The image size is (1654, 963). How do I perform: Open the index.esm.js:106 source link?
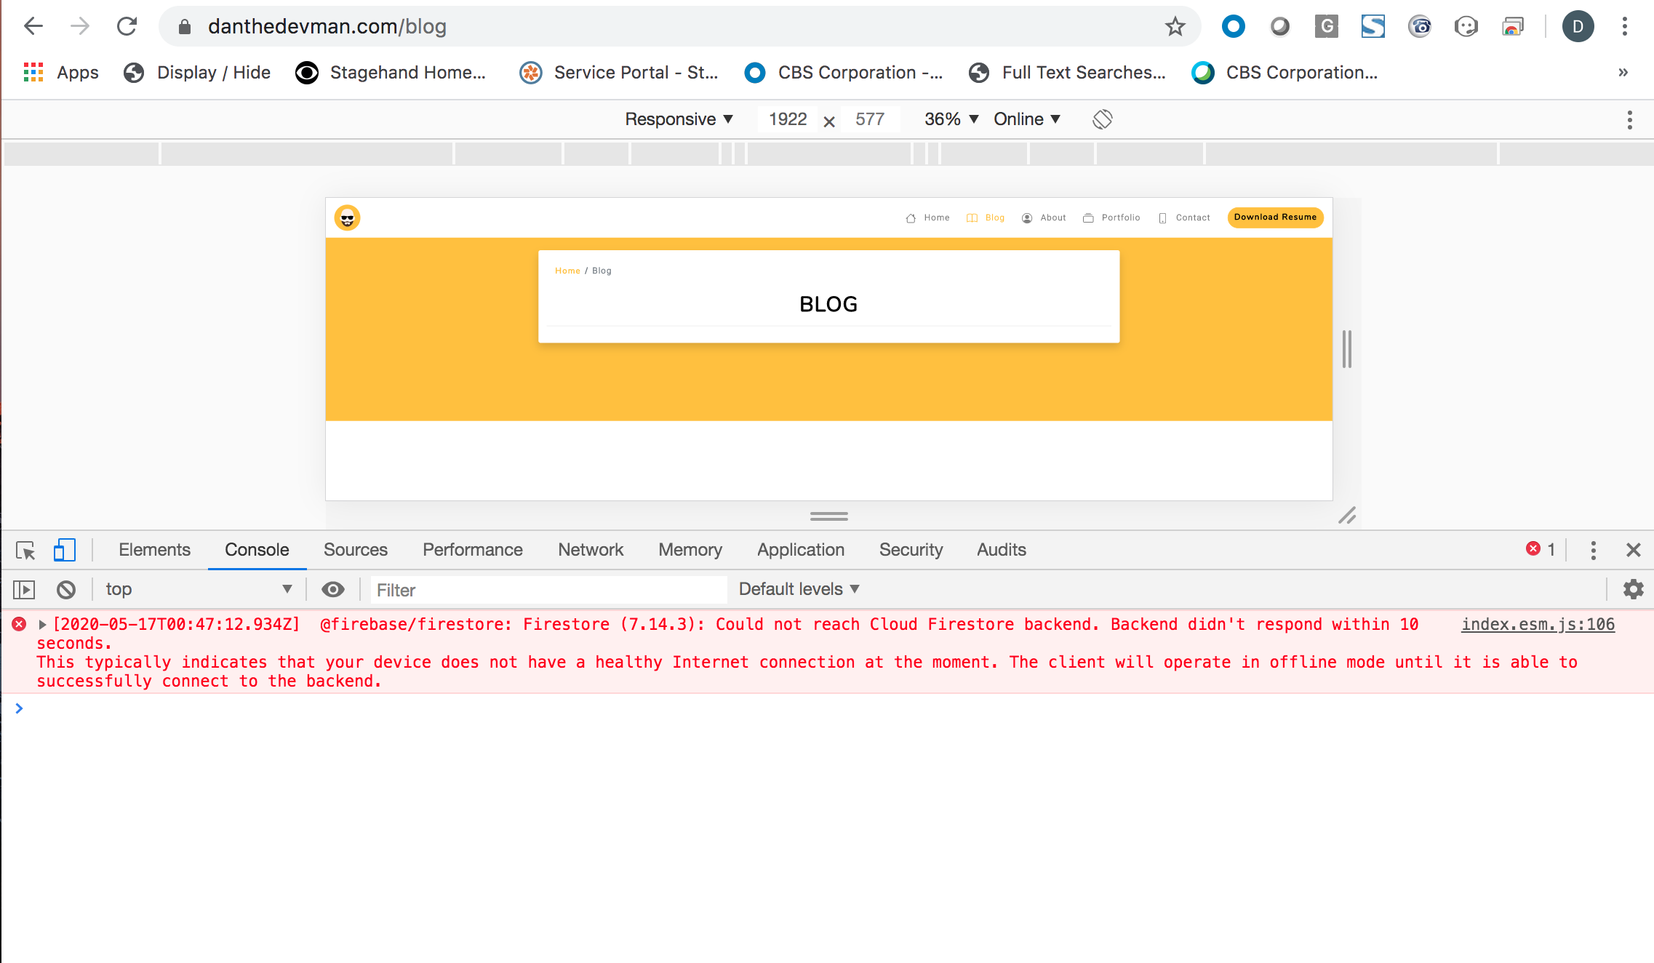(x=1538, y=625)
